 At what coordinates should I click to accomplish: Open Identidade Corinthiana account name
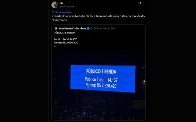[x=72, y=28]
